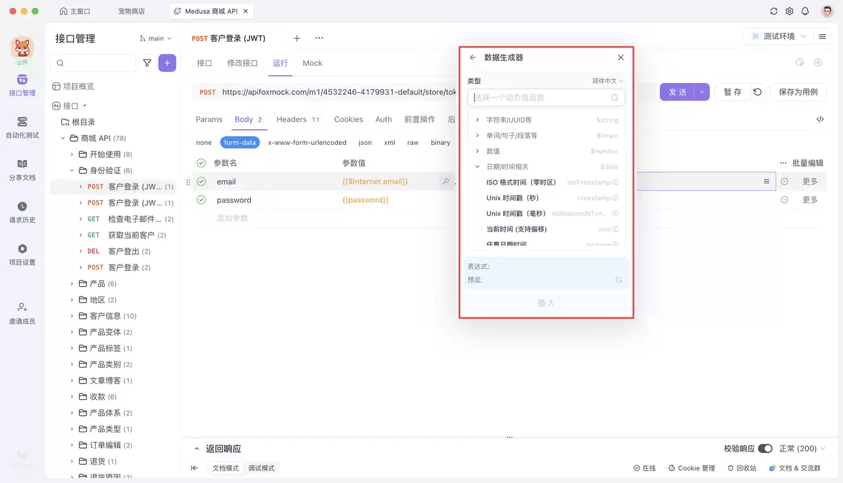
Task: Open 接口管理 in the left sidebar
Action: pos(22,86)
